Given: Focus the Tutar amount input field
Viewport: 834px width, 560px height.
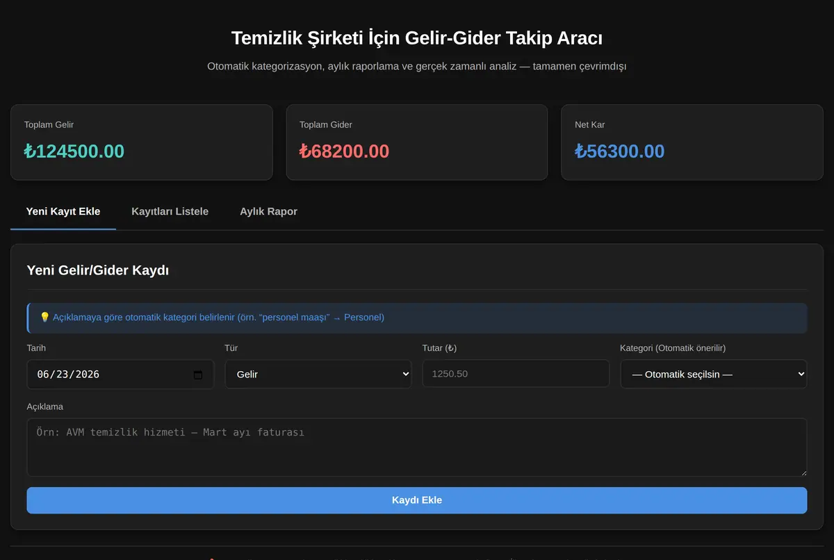Looking at the screenshot, I should point(516,374).
